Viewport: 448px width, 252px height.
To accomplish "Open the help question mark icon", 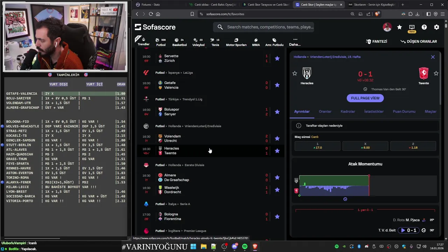I will click(424, 27).
